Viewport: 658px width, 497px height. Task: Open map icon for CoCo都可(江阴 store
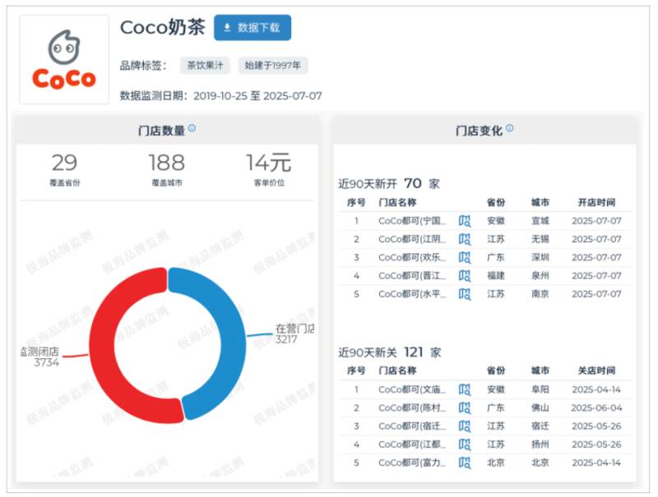(465, 239)
